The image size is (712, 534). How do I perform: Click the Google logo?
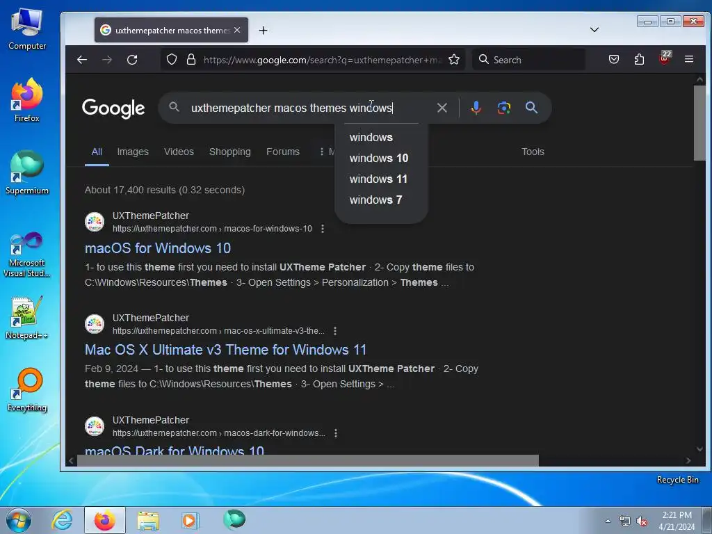tap(113, 108)
